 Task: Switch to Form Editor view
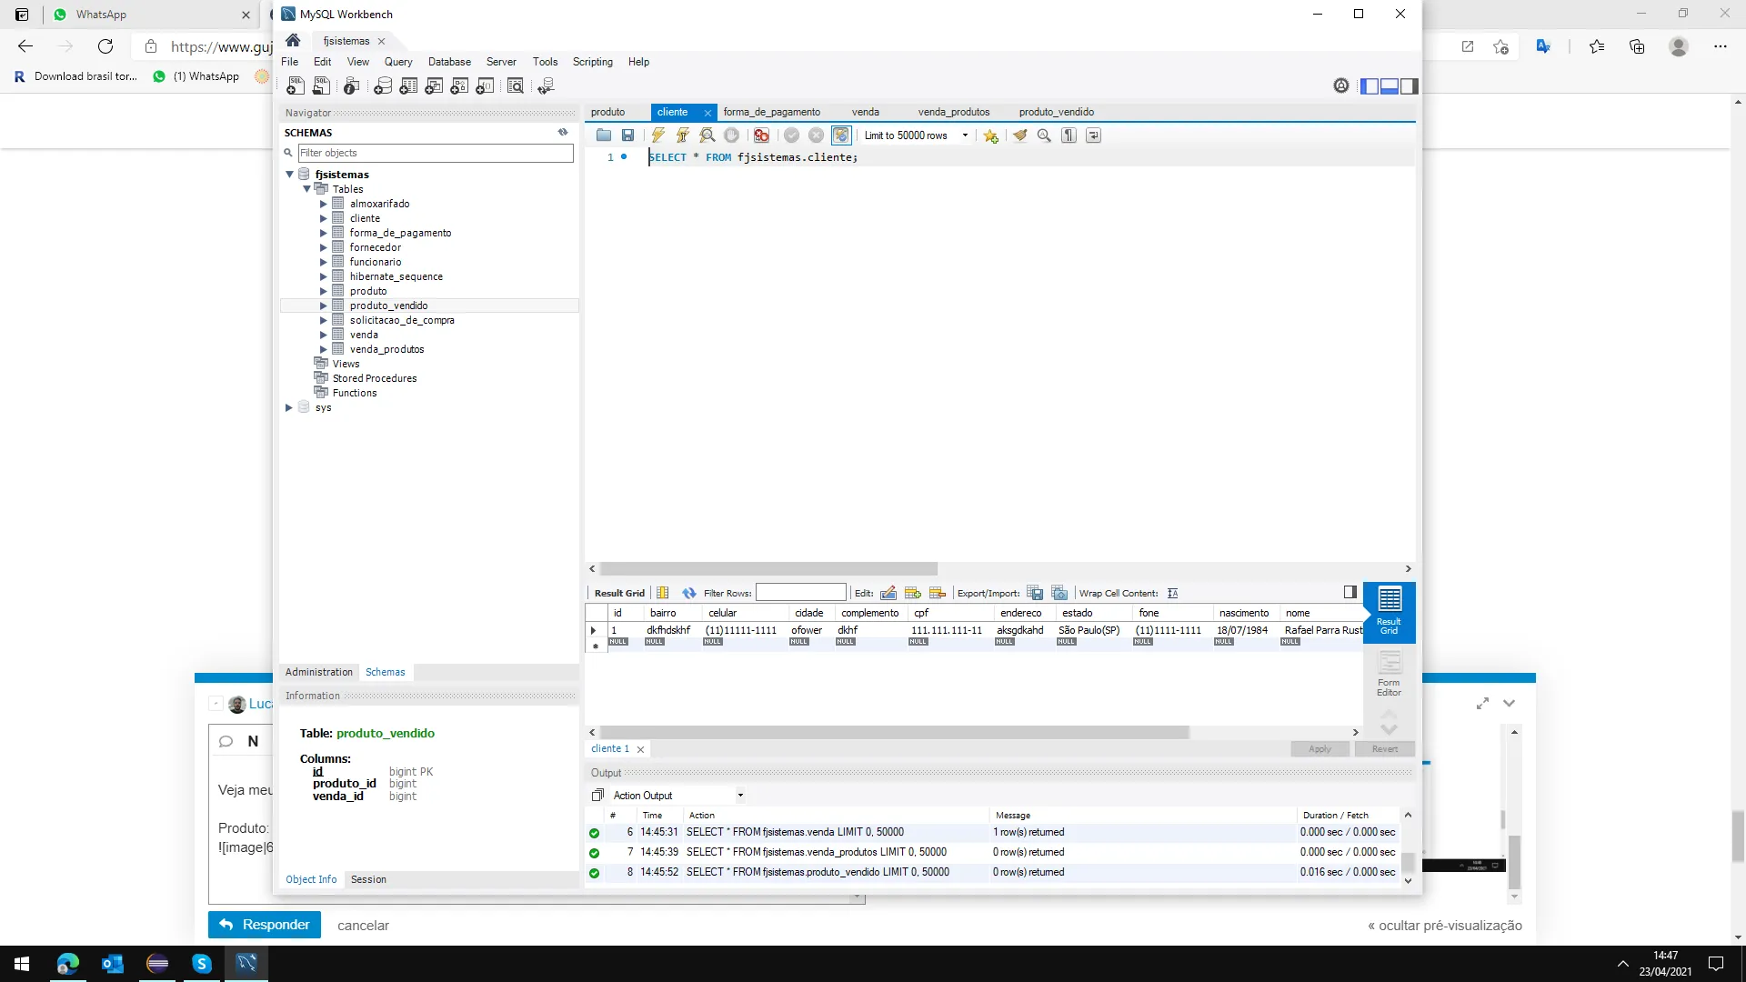point(1389,674)
